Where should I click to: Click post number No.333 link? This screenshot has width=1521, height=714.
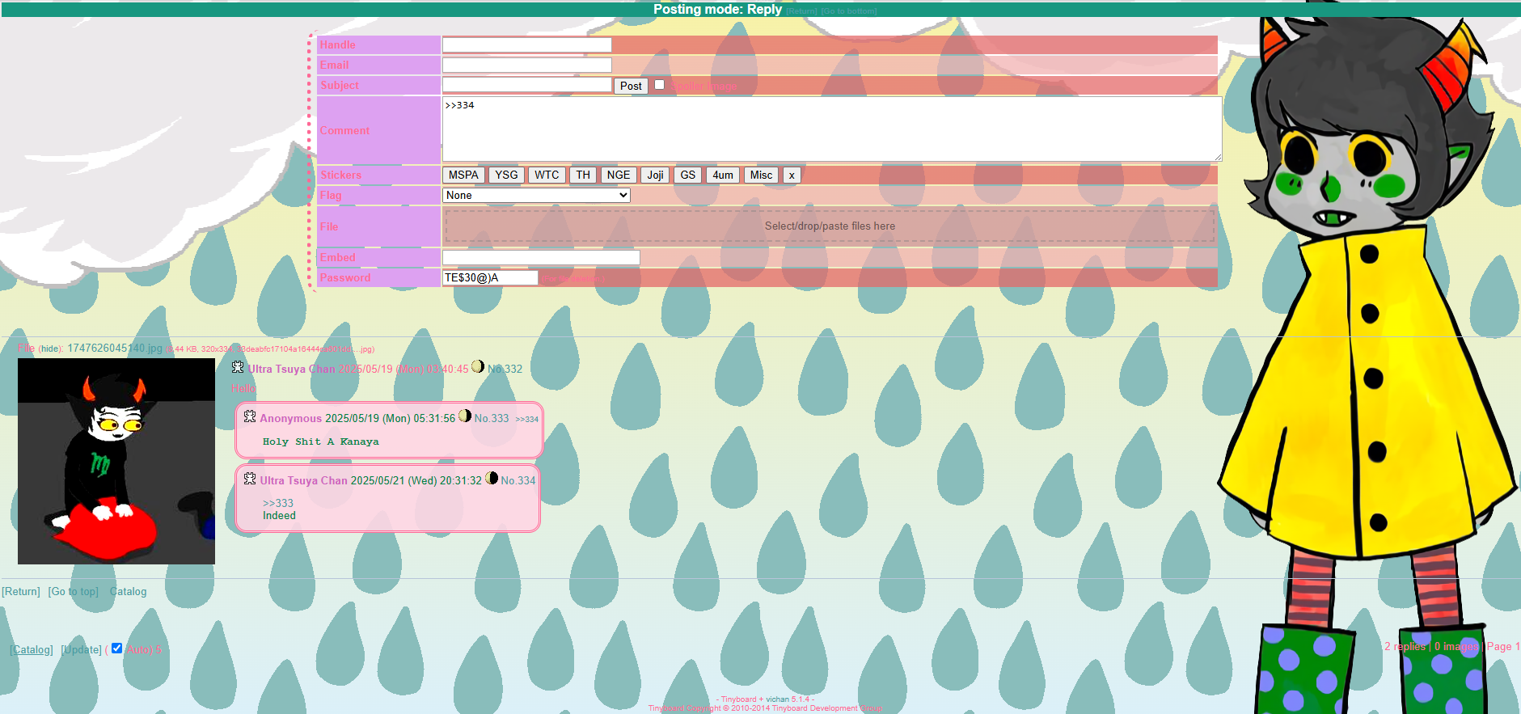[492, 418]
